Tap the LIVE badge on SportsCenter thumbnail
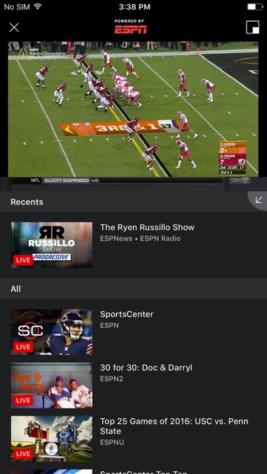Image resolution: width=267 pixels, height=474 pixels. [x=23, y=347]
